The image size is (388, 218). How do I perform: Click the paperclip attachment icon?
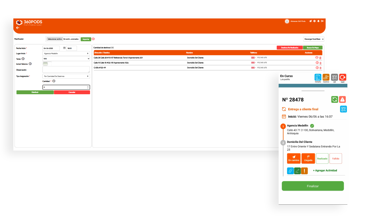(290, 171)
